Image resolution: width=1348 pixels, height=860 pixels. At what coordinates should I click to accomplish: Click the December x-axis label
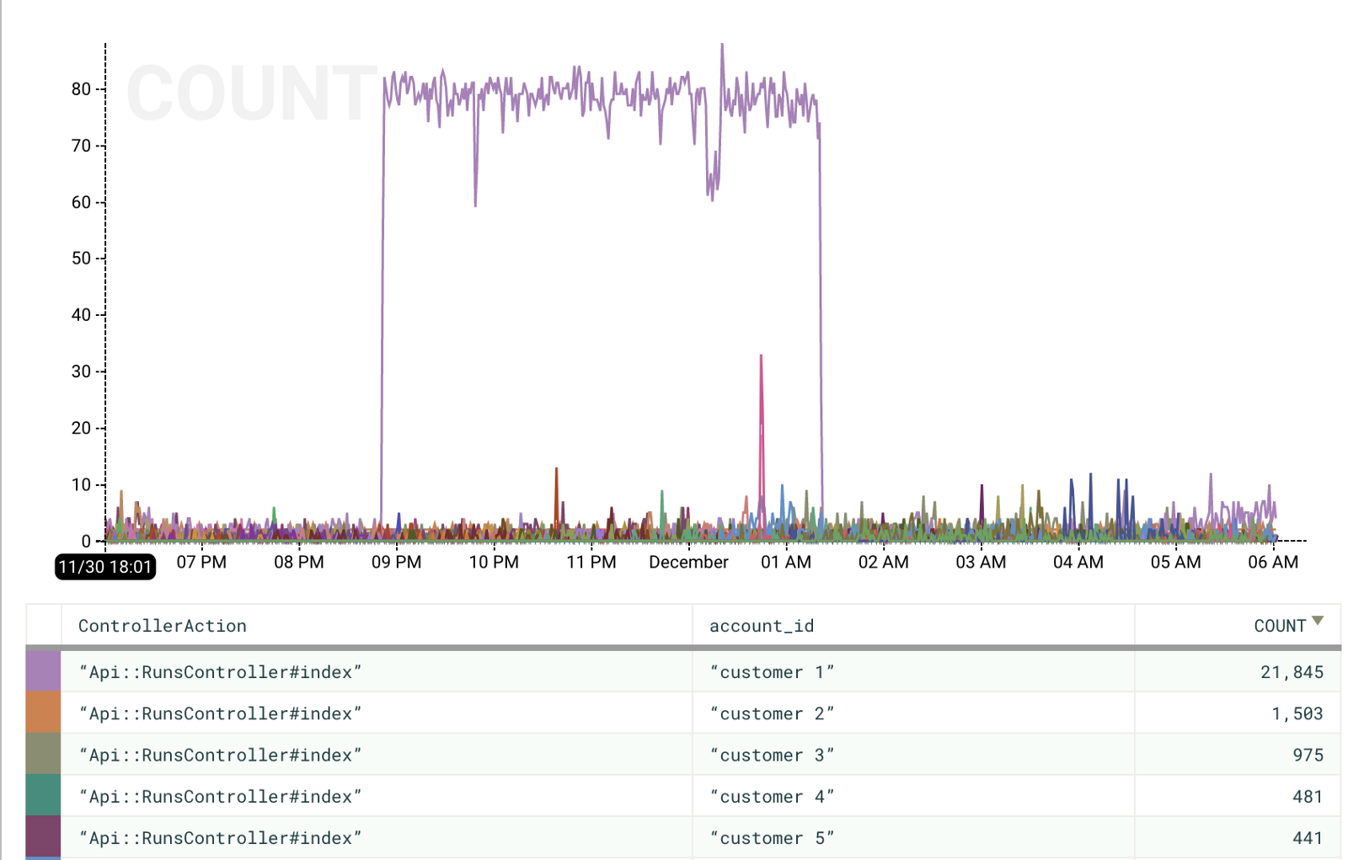click(688, 562)
